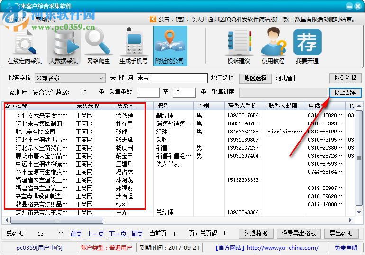This screenshot has width=365, height=255.
Task: Click vertical scrollbar up arrow
Action: 359,106
